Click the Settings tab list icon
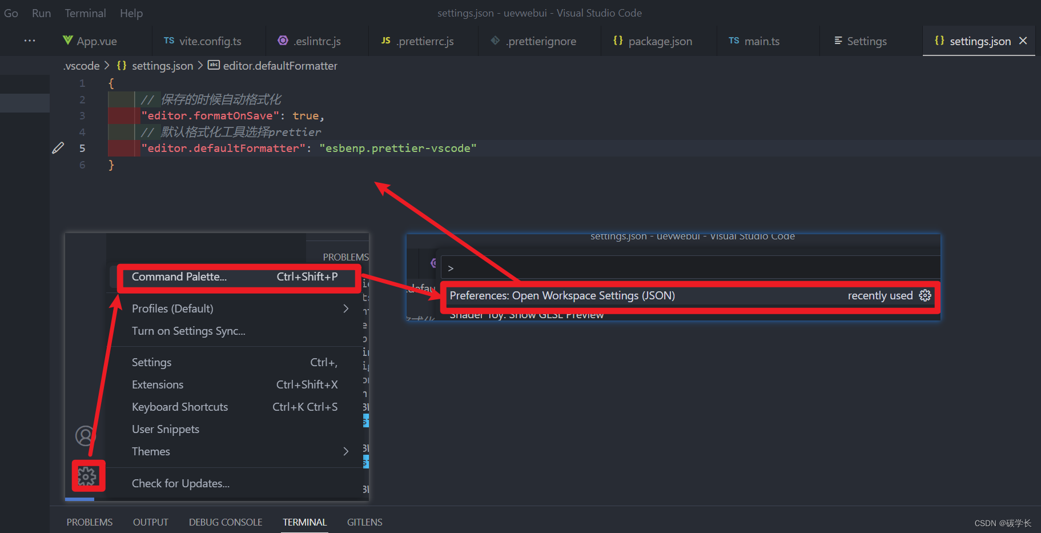 point(838,40)
